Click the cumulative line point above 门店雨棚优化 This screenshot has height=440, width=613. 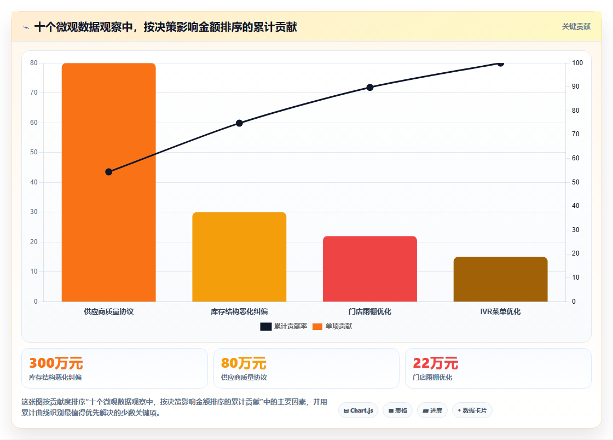[370, 87]
